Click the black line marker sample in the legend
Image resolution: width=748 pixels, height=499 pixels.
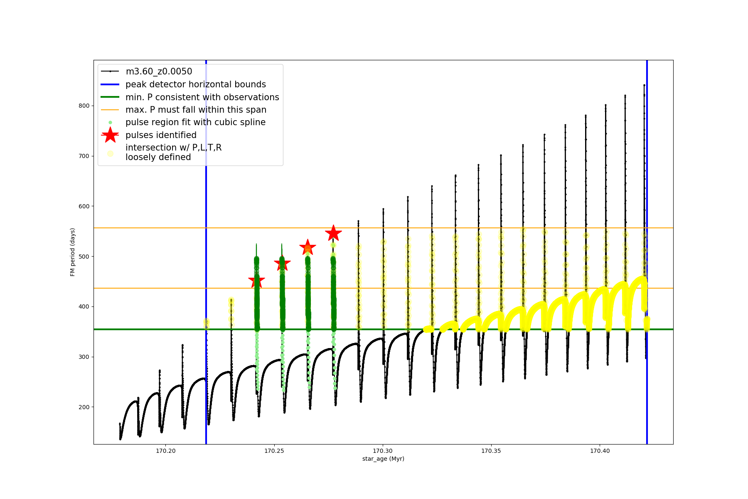click(110, 72)
